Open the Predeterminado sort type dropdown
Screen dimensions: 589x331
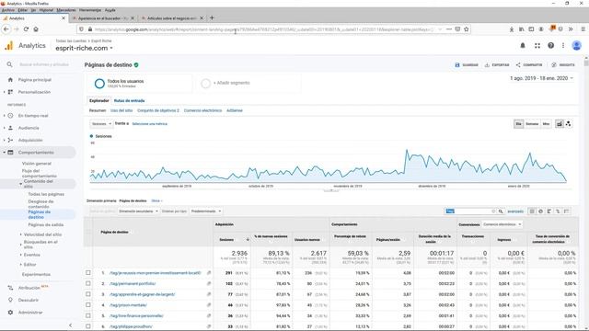[x=206, y=211]
